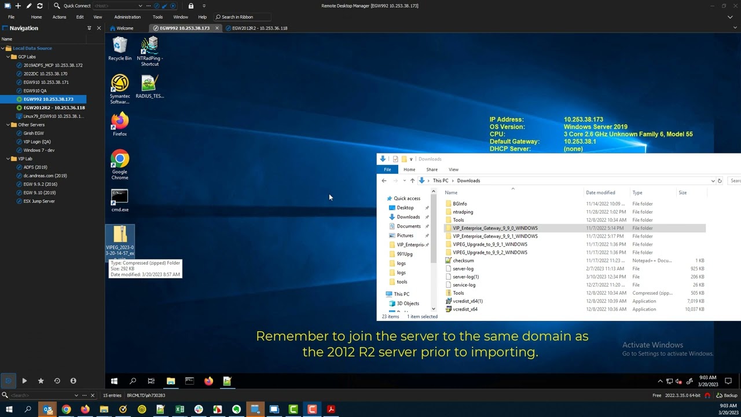Click the RADIUS_TES desktop icon
741x417 pixels.
coord(149,86)
